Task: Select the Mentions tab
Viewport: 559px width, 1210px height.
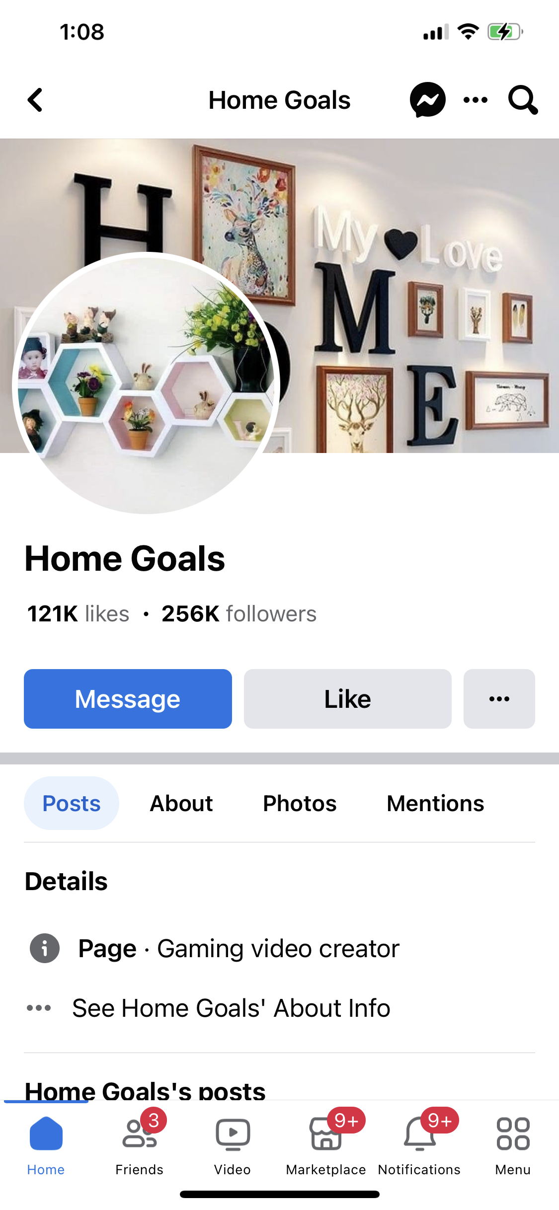Action: point(435,803)
